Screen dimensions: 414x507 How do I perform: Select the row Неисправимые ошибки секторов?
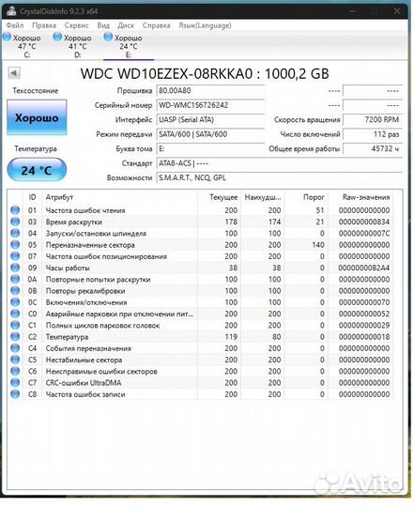pos(200,371)
